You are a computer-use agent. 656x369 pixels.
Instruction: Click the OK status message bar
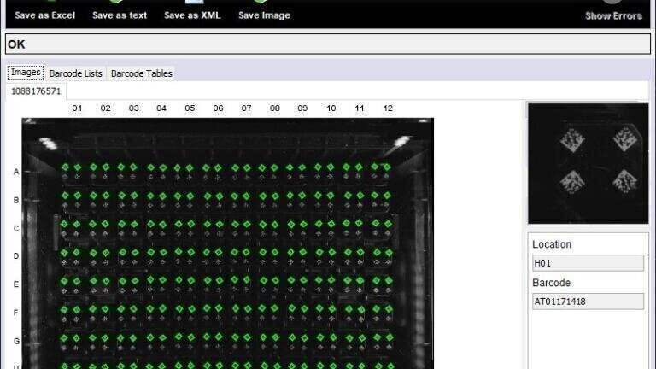click(328, 44)
